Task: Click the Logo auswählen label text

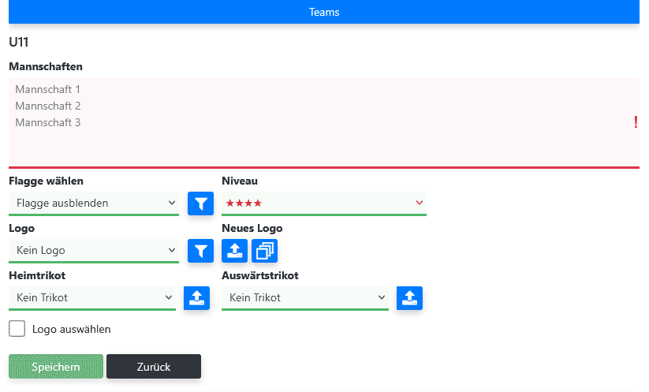Action: tap(72, 329)
